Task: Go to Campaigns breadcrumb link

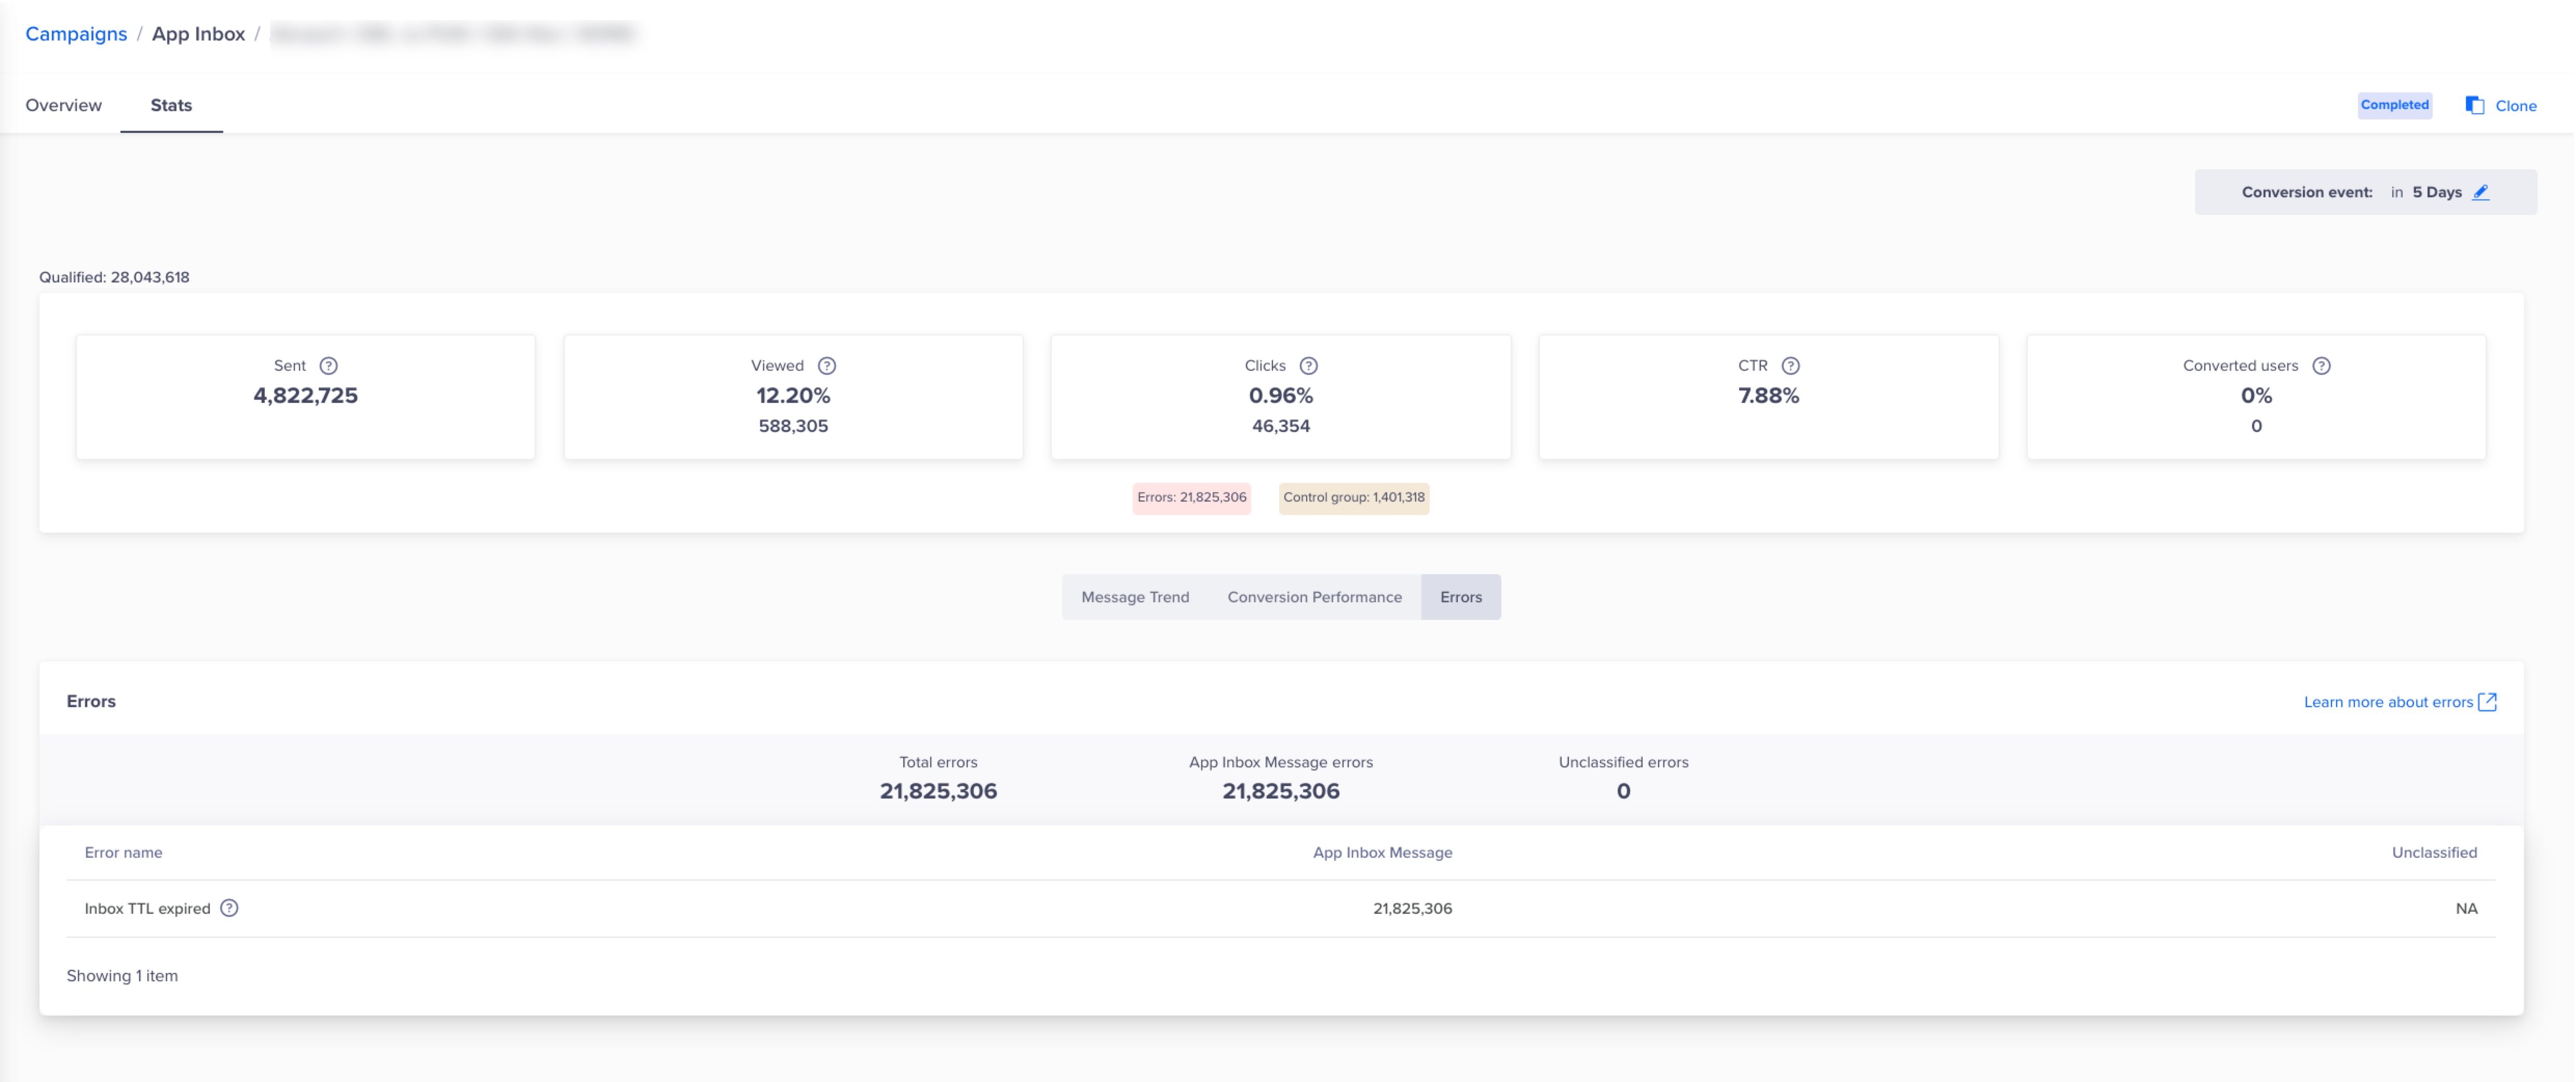Action: (76, 34)
